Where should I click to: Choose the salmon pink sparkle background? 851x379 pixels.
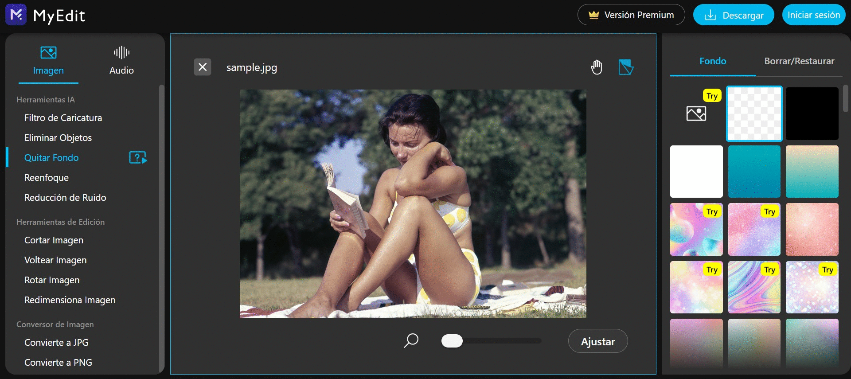click(812, 229)
